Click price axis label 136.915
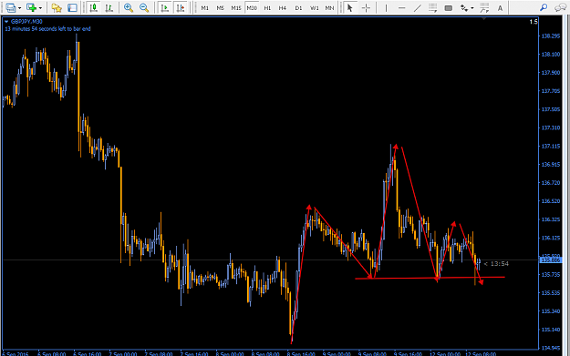Screen dimensions: 570x356 click(x=551, y=165)
